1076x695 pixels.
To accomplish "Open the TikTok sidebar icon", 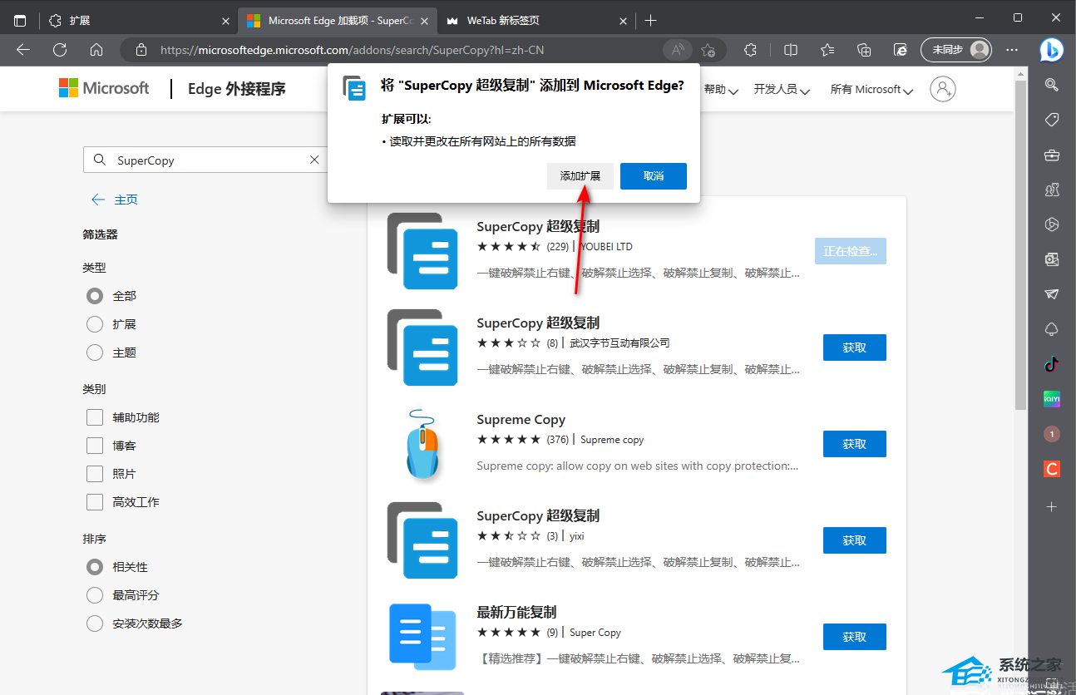I will (x=1052, y=364).
